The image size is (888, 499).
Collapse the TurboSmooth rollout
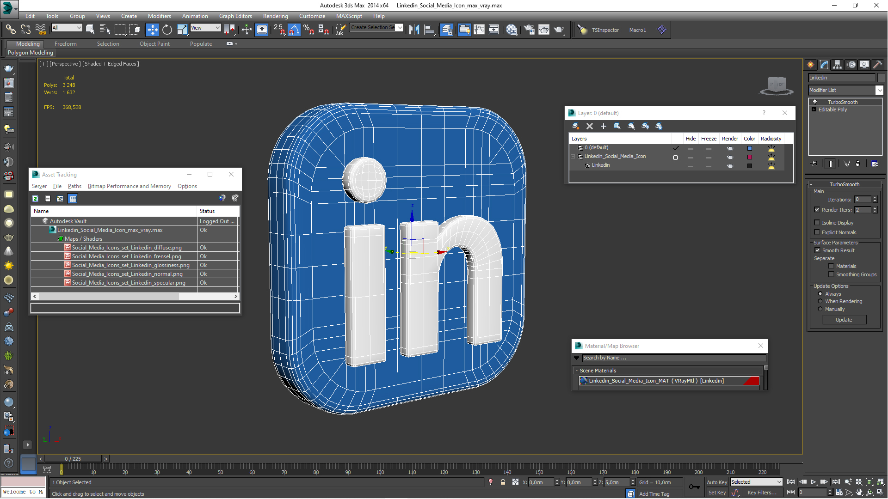coord(844,184)
